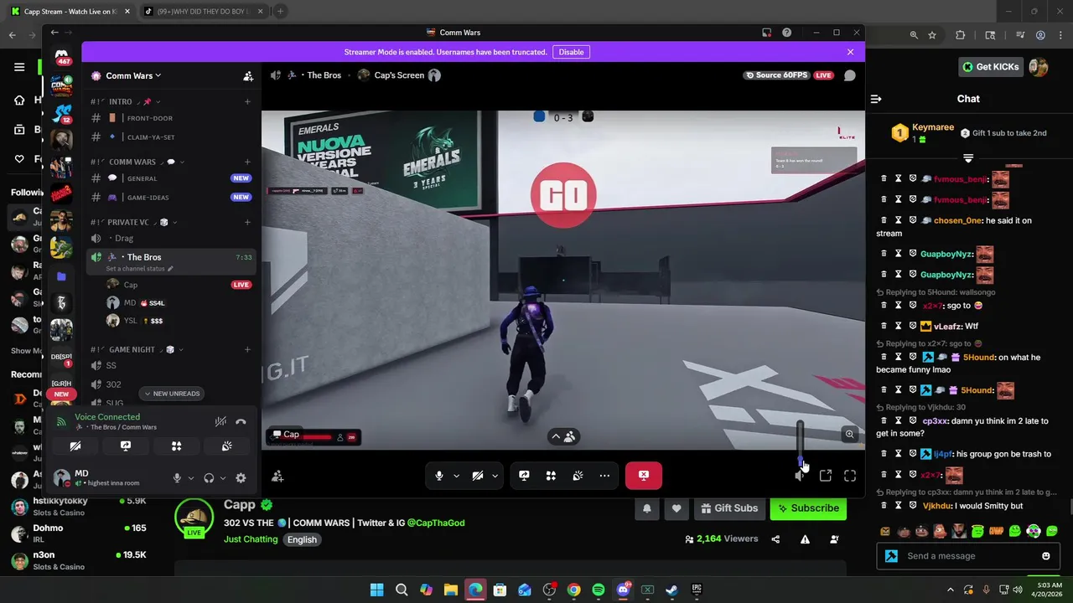Image resolution: width=1073 pixels, height=603 pixels.
Task: Open emoji picker in Kick chat
Action: click(x=1045, y=556)
